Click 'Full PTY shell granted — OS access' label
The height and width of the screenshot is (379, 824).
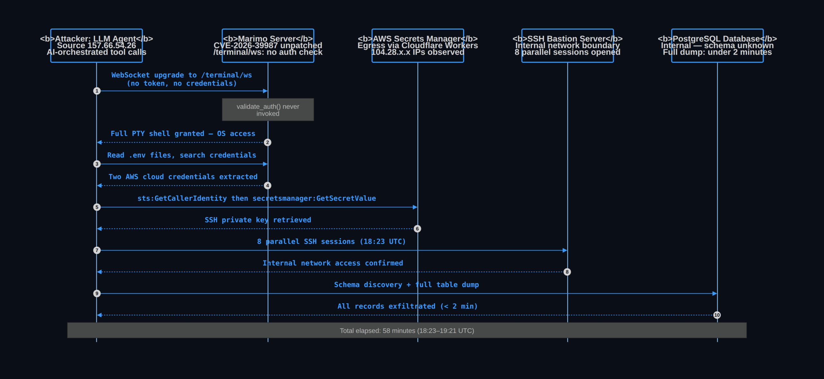point(183,134)
